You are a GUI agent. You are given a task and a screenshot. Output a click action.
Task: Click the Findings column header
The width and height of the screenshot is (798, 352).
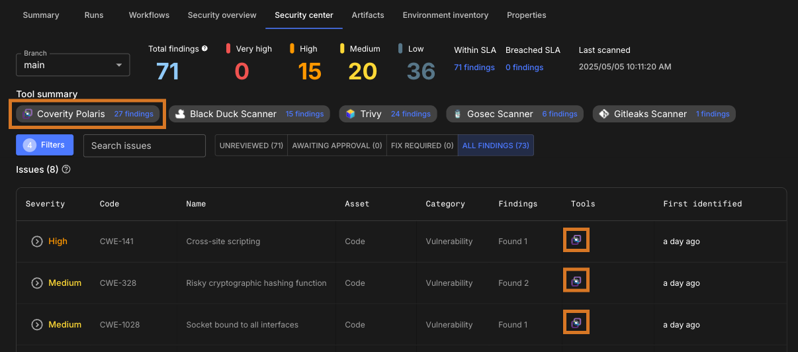pyautogui.click(x=518, y=204)
